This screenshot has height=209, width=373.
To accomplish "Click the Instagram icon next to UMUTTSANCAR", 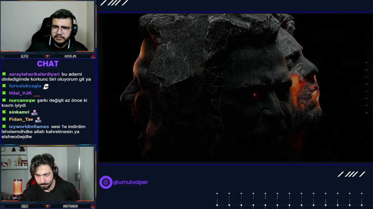I will coord(93,206).
